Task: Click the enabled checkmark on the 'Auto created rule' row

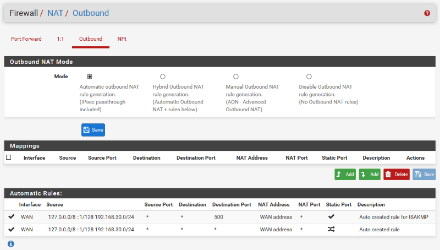Action: [12, 229]
